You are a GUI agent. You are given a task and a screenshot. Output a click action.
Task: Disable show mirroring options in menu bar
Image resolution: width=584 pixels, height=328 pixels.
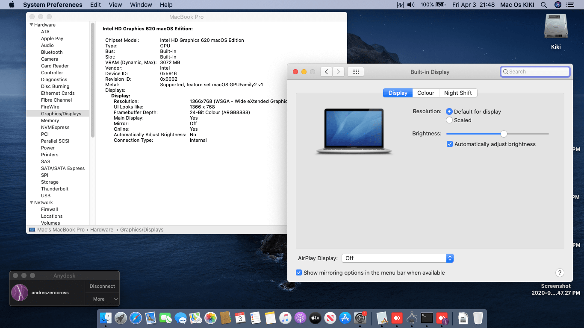298,272
